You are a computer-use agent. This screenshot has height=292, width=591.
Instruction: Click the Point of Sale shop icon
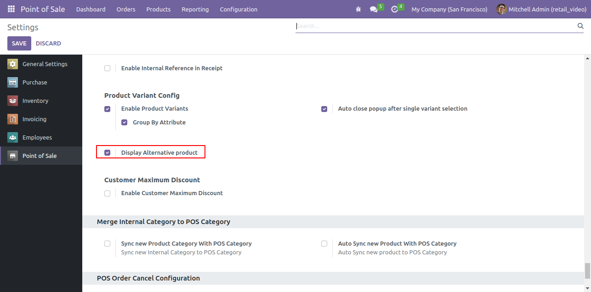point(12,156)
